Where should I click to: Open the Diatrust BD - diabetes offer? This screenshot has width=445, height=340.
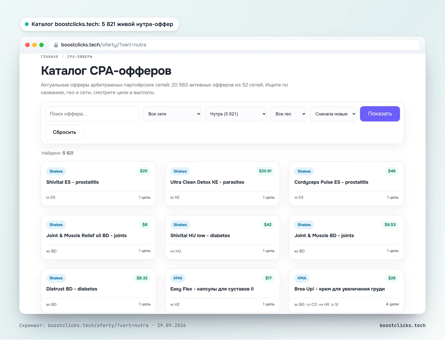[72, 289]
